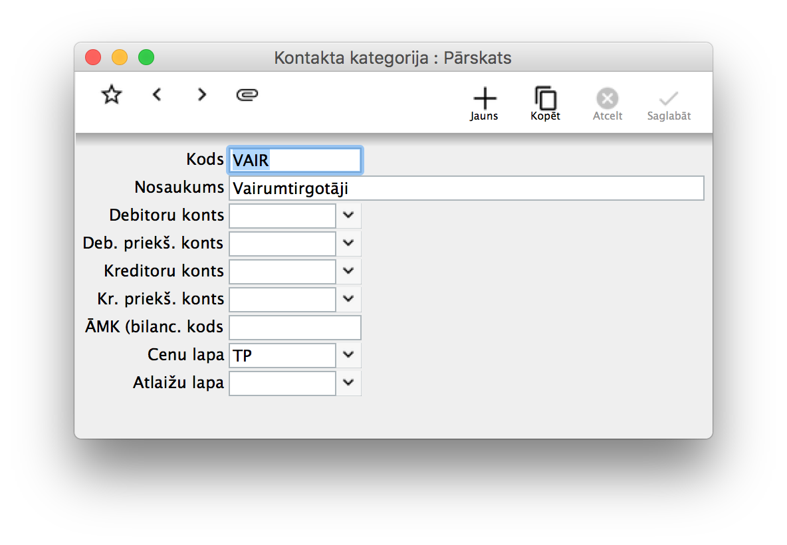Click the star favorite icon
The height and width of the screenshot is (545, 787).
click(112, 94)
